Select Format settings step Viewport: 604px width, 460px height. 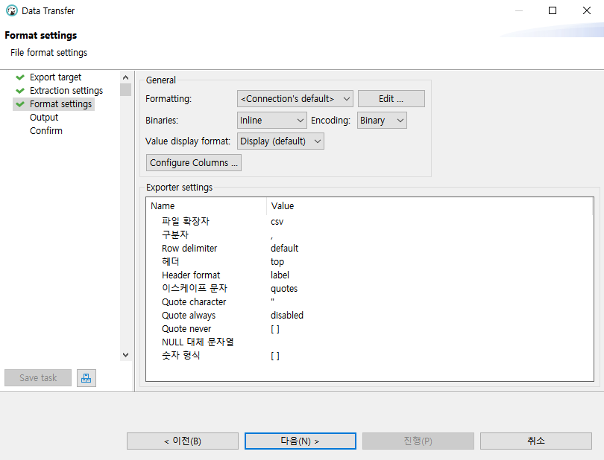pyautogui.click(x=61, y=104)
